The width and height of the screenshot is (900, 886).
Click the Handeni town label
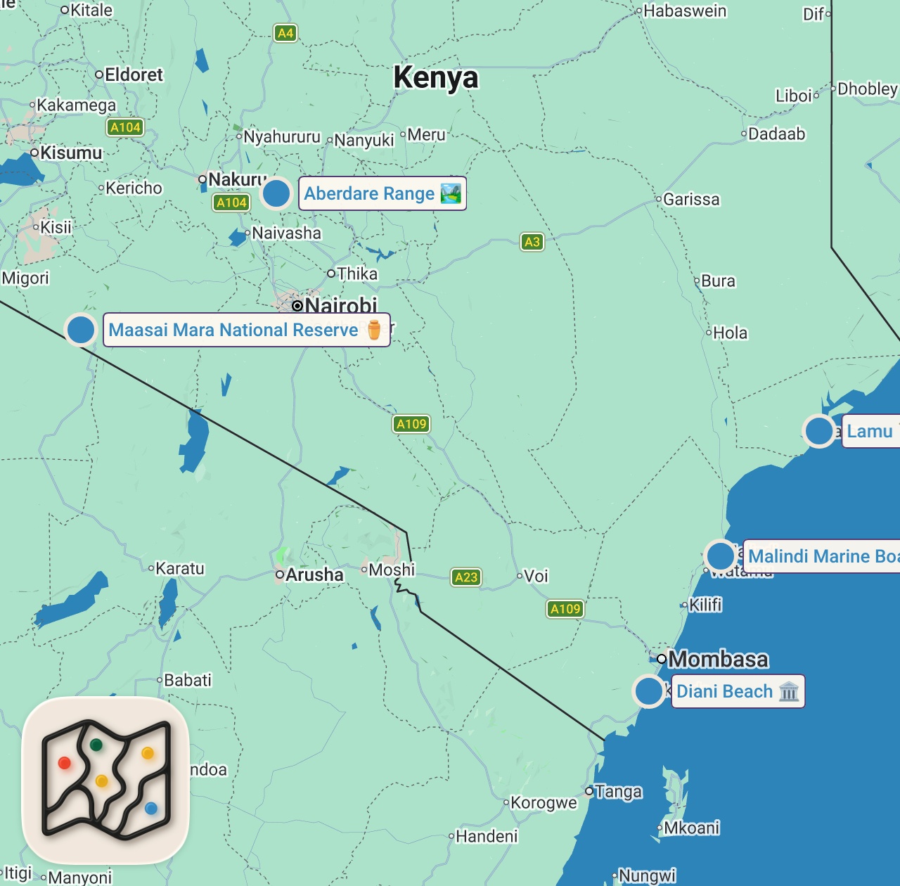coord(487,836)
